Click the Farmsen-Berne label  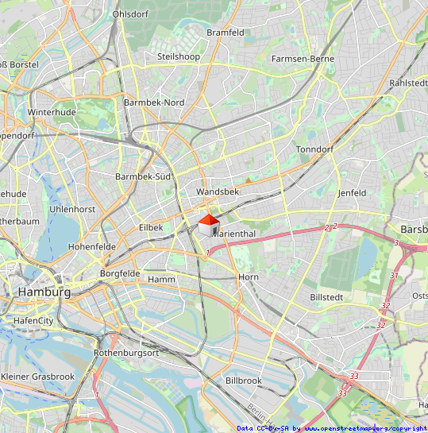coord(303,59)
